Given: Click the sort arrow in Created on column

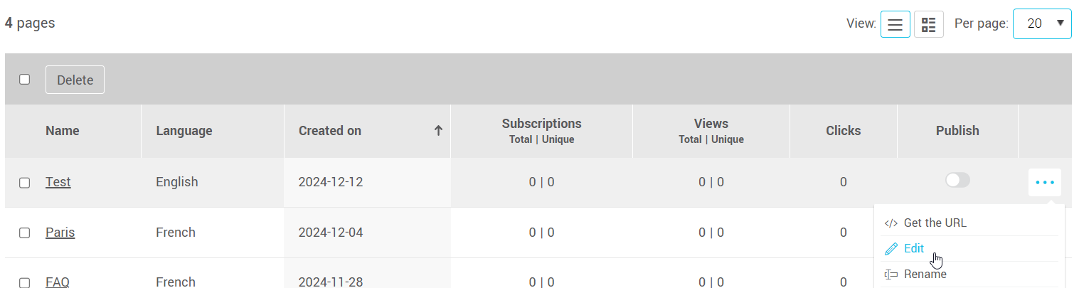Looking at the screenshot, I should (438, 131).
